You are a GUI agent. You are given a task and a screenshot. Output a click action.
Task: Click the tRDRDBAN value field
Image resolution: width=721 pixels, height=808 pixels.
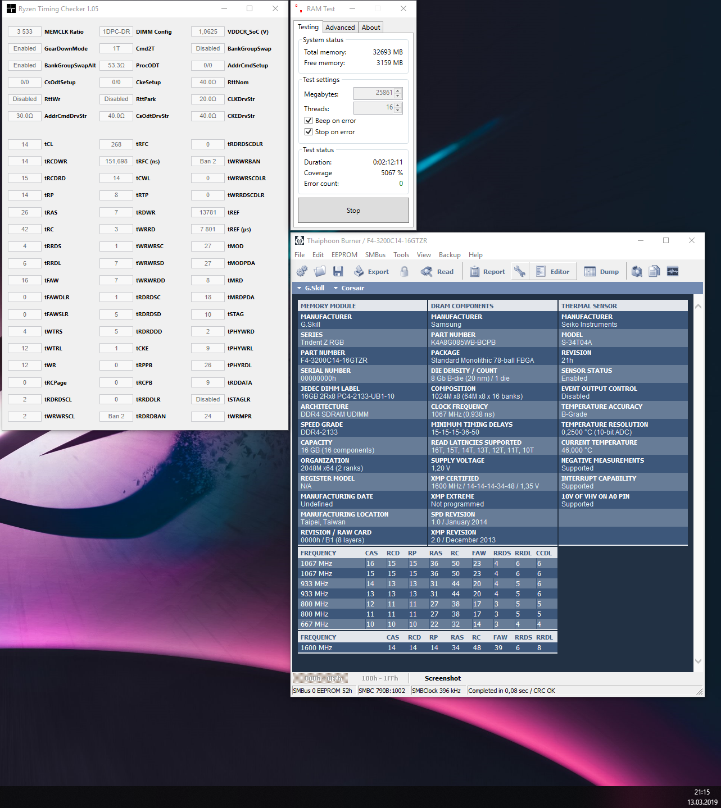click(x=116, y=417)
